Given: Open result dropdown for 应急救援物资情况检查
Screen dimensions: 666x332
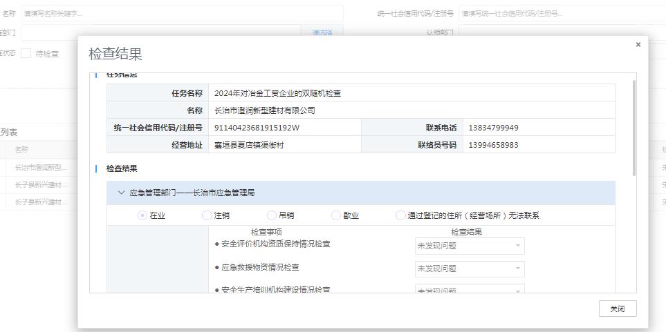Looking at the screenshot, I should [x=470, y=268].
